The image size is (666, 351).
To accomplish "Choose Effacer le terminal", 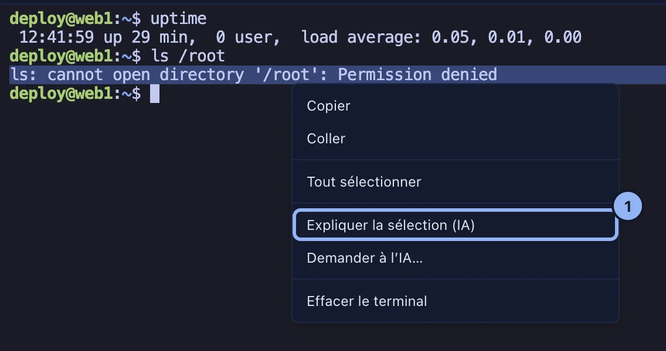I will coord(456,301).
